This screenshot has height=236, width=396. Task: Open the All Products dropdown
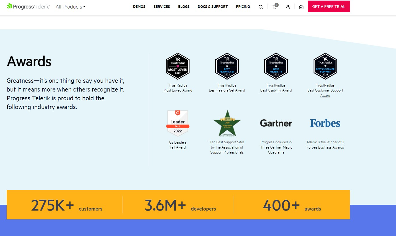point(70,6)
